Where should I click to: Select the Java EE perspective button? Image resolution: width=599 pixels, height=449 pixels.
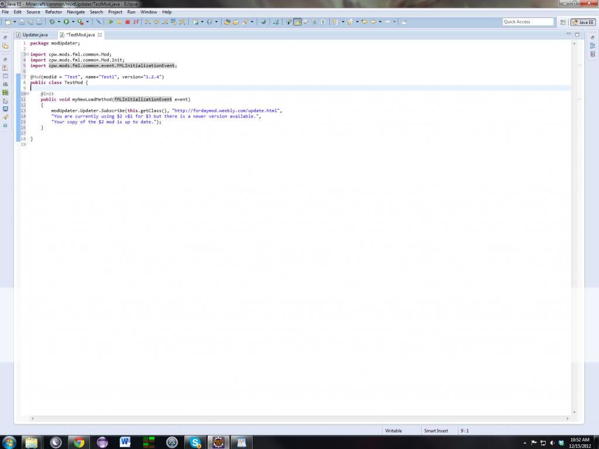583,22
